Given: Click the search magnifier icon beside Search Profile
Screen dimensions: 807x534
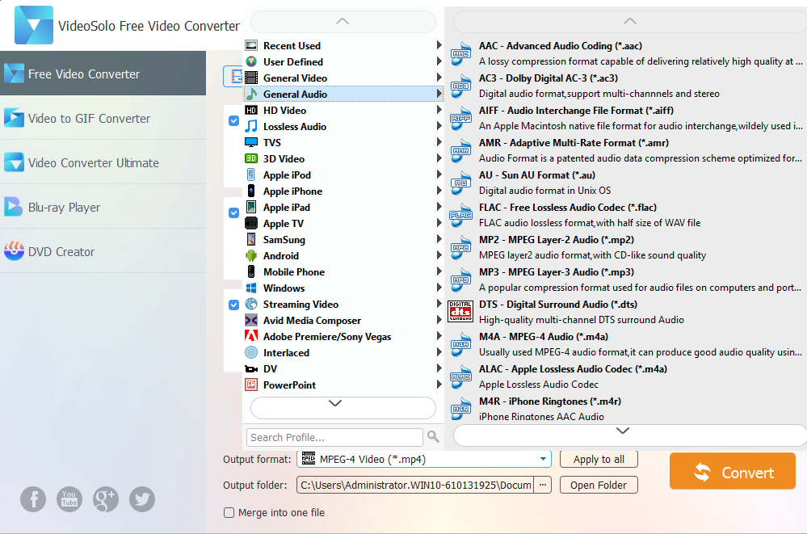Looking at the screenshot, I should tap(433, 437).
